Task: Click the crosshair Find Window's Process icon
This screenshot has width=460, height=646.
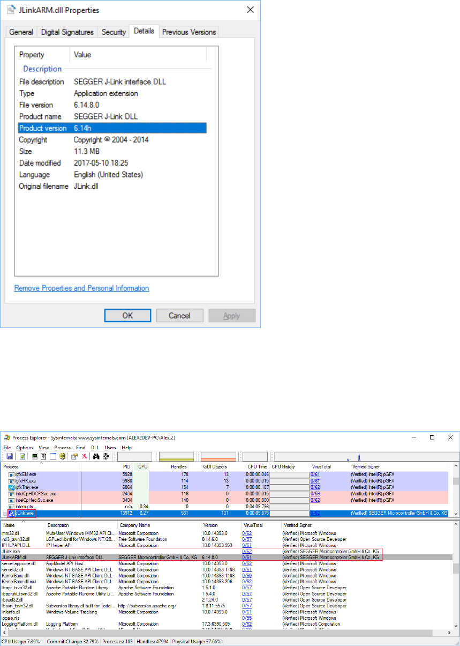Action: click(106, 456)
